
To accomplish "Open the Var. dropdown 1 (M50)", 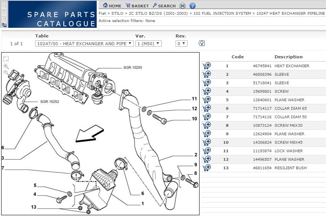I will point(148,44).
